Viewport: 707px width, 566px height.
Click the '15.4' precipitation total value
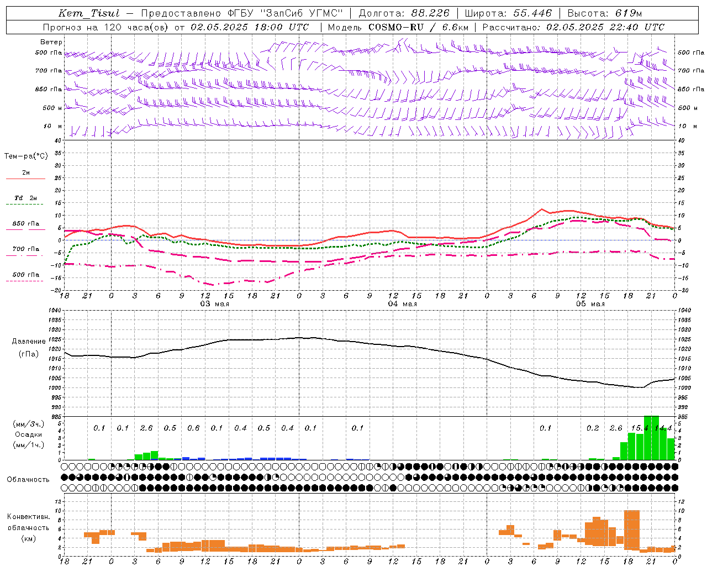[x=639, y=428]
